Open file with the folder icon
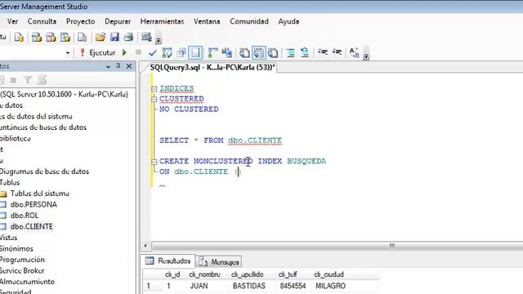 coord(100,37)
